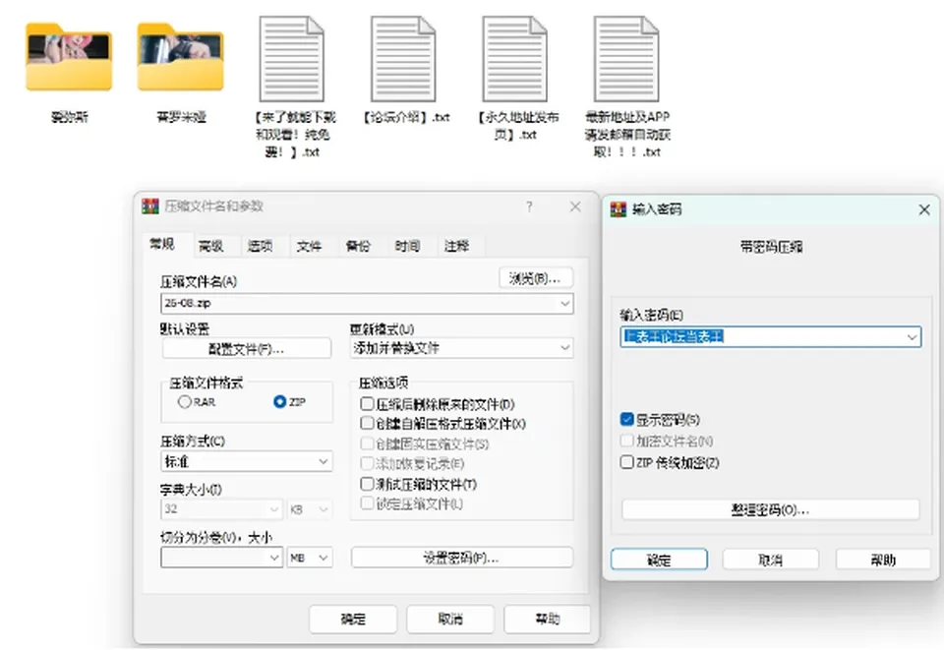
Task: Switch to the 选项 tab
Action: point(260,246)
